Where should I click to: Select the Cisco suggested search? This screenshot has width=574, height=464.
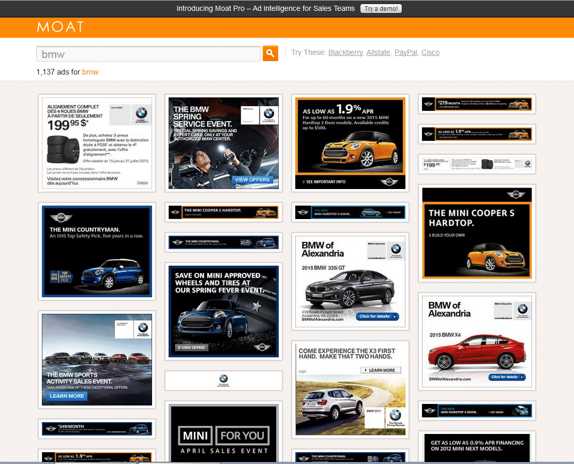pyautogui.click(x=430, y=52)
